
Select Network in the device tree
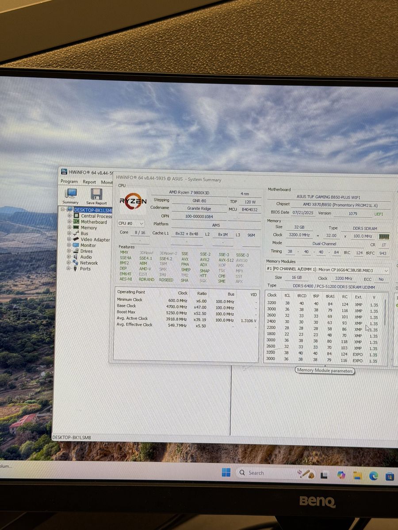point(88,263)
